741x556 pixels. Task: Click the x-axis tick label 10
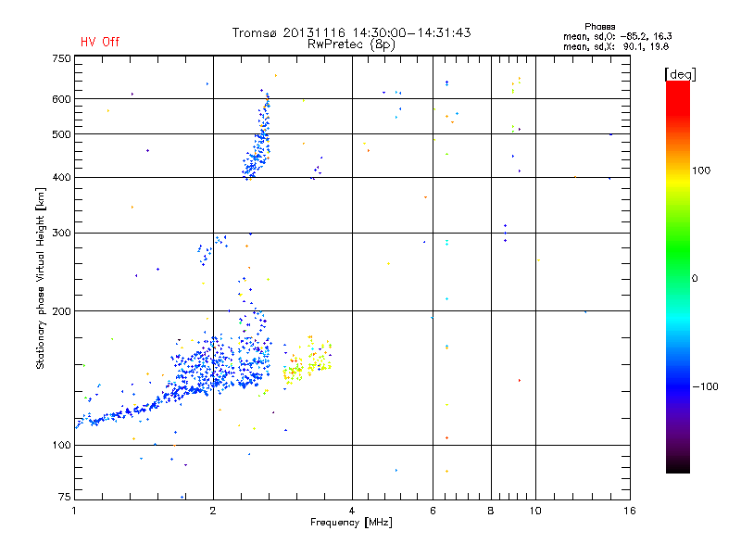(x=535, y=511)
